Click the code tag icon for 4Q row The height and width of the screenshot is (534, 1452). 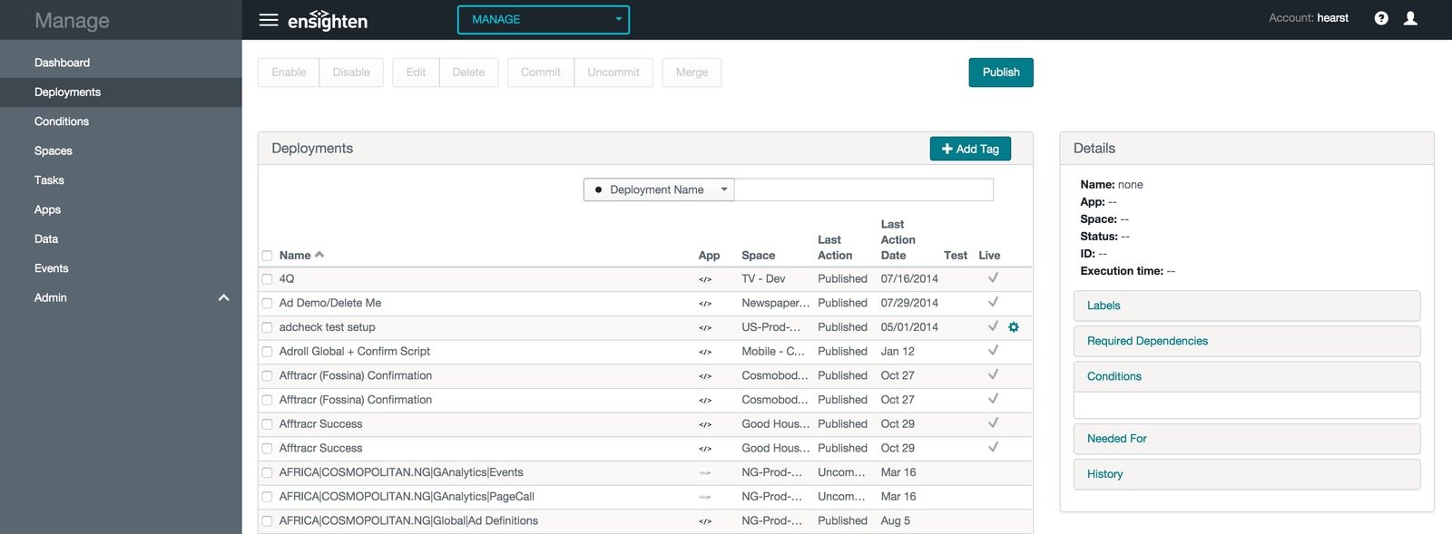(x=705, y=279)
